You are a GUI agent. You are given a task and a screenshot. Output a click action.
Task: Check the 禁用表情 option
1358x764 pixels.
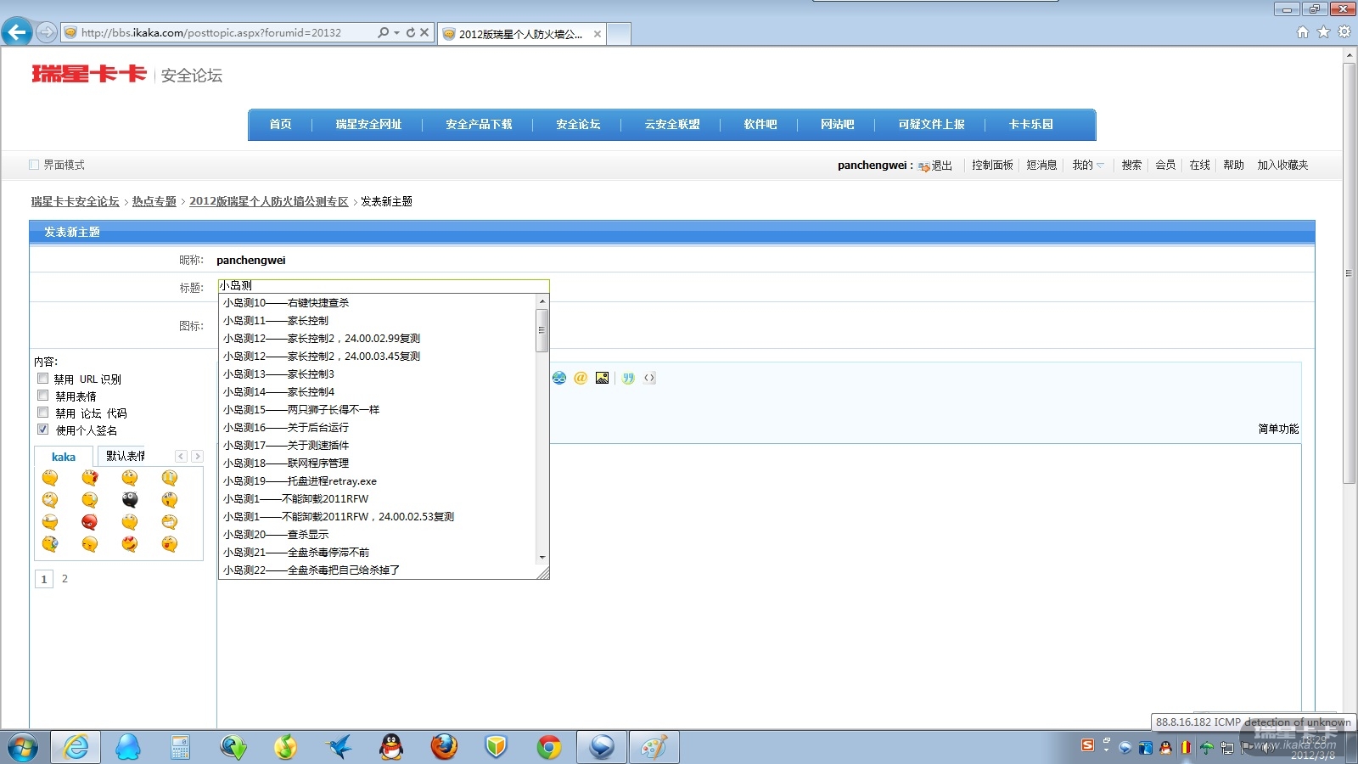42,396
